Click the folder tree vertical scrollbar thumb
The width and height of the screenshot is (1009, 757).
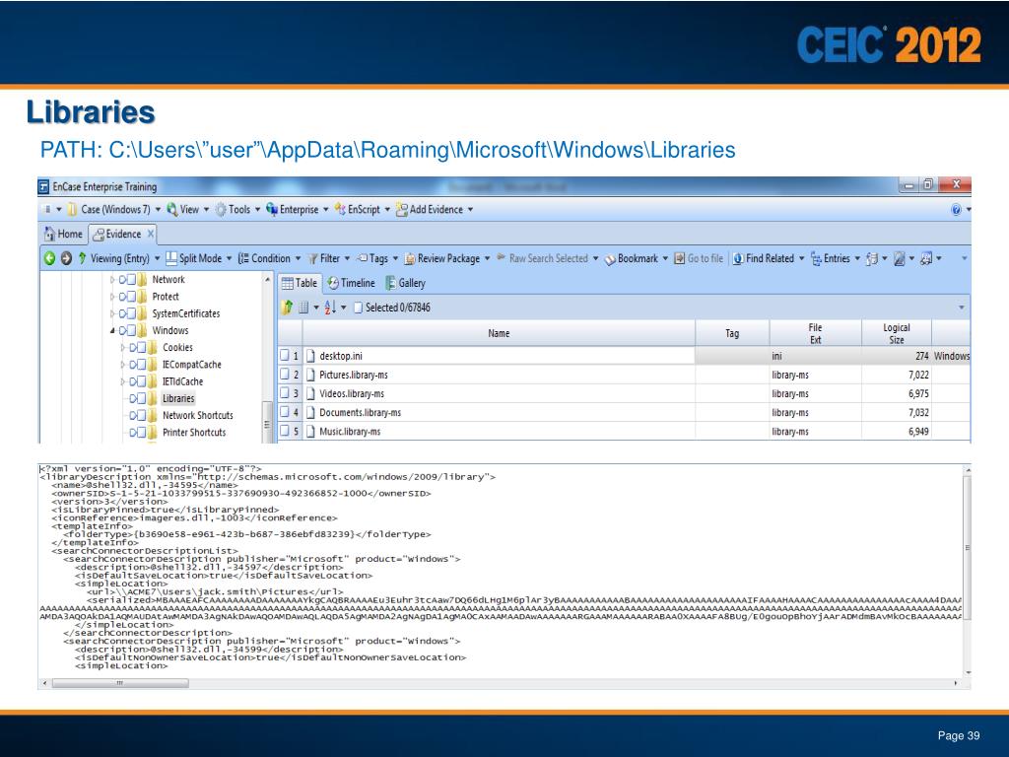coord(267,424)
